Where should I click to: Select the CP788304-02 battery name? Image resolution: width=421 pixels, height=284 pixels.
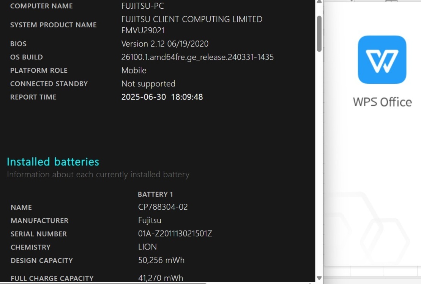click(x=163, y=207)
